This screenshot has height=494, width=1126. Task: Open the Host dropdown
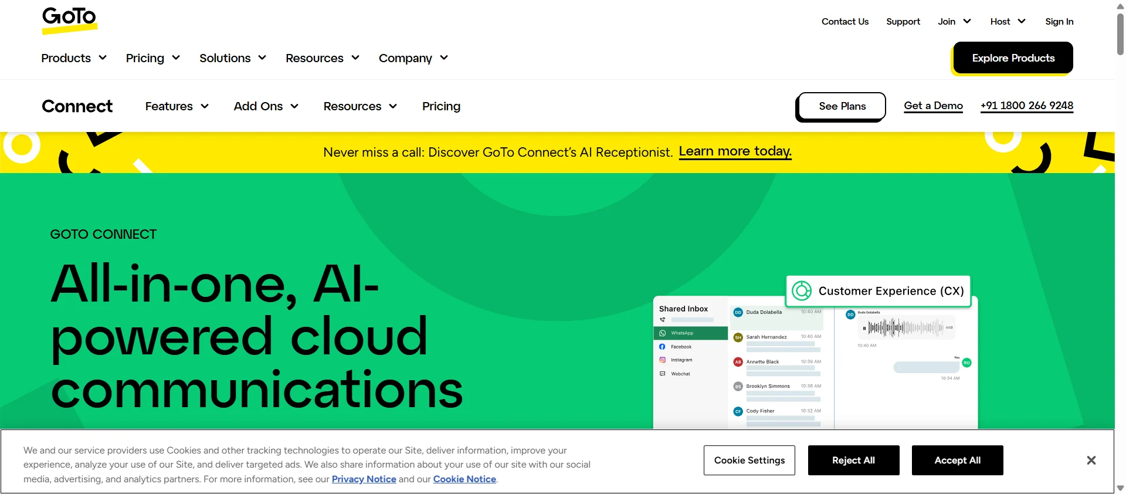pos(1008,22)
